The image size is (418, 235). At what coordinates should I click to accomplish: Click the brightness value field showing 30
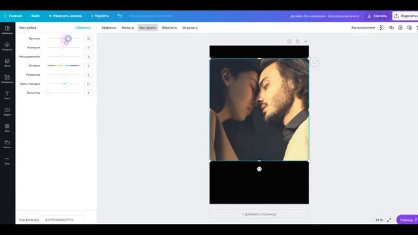(x=89, y=39)
